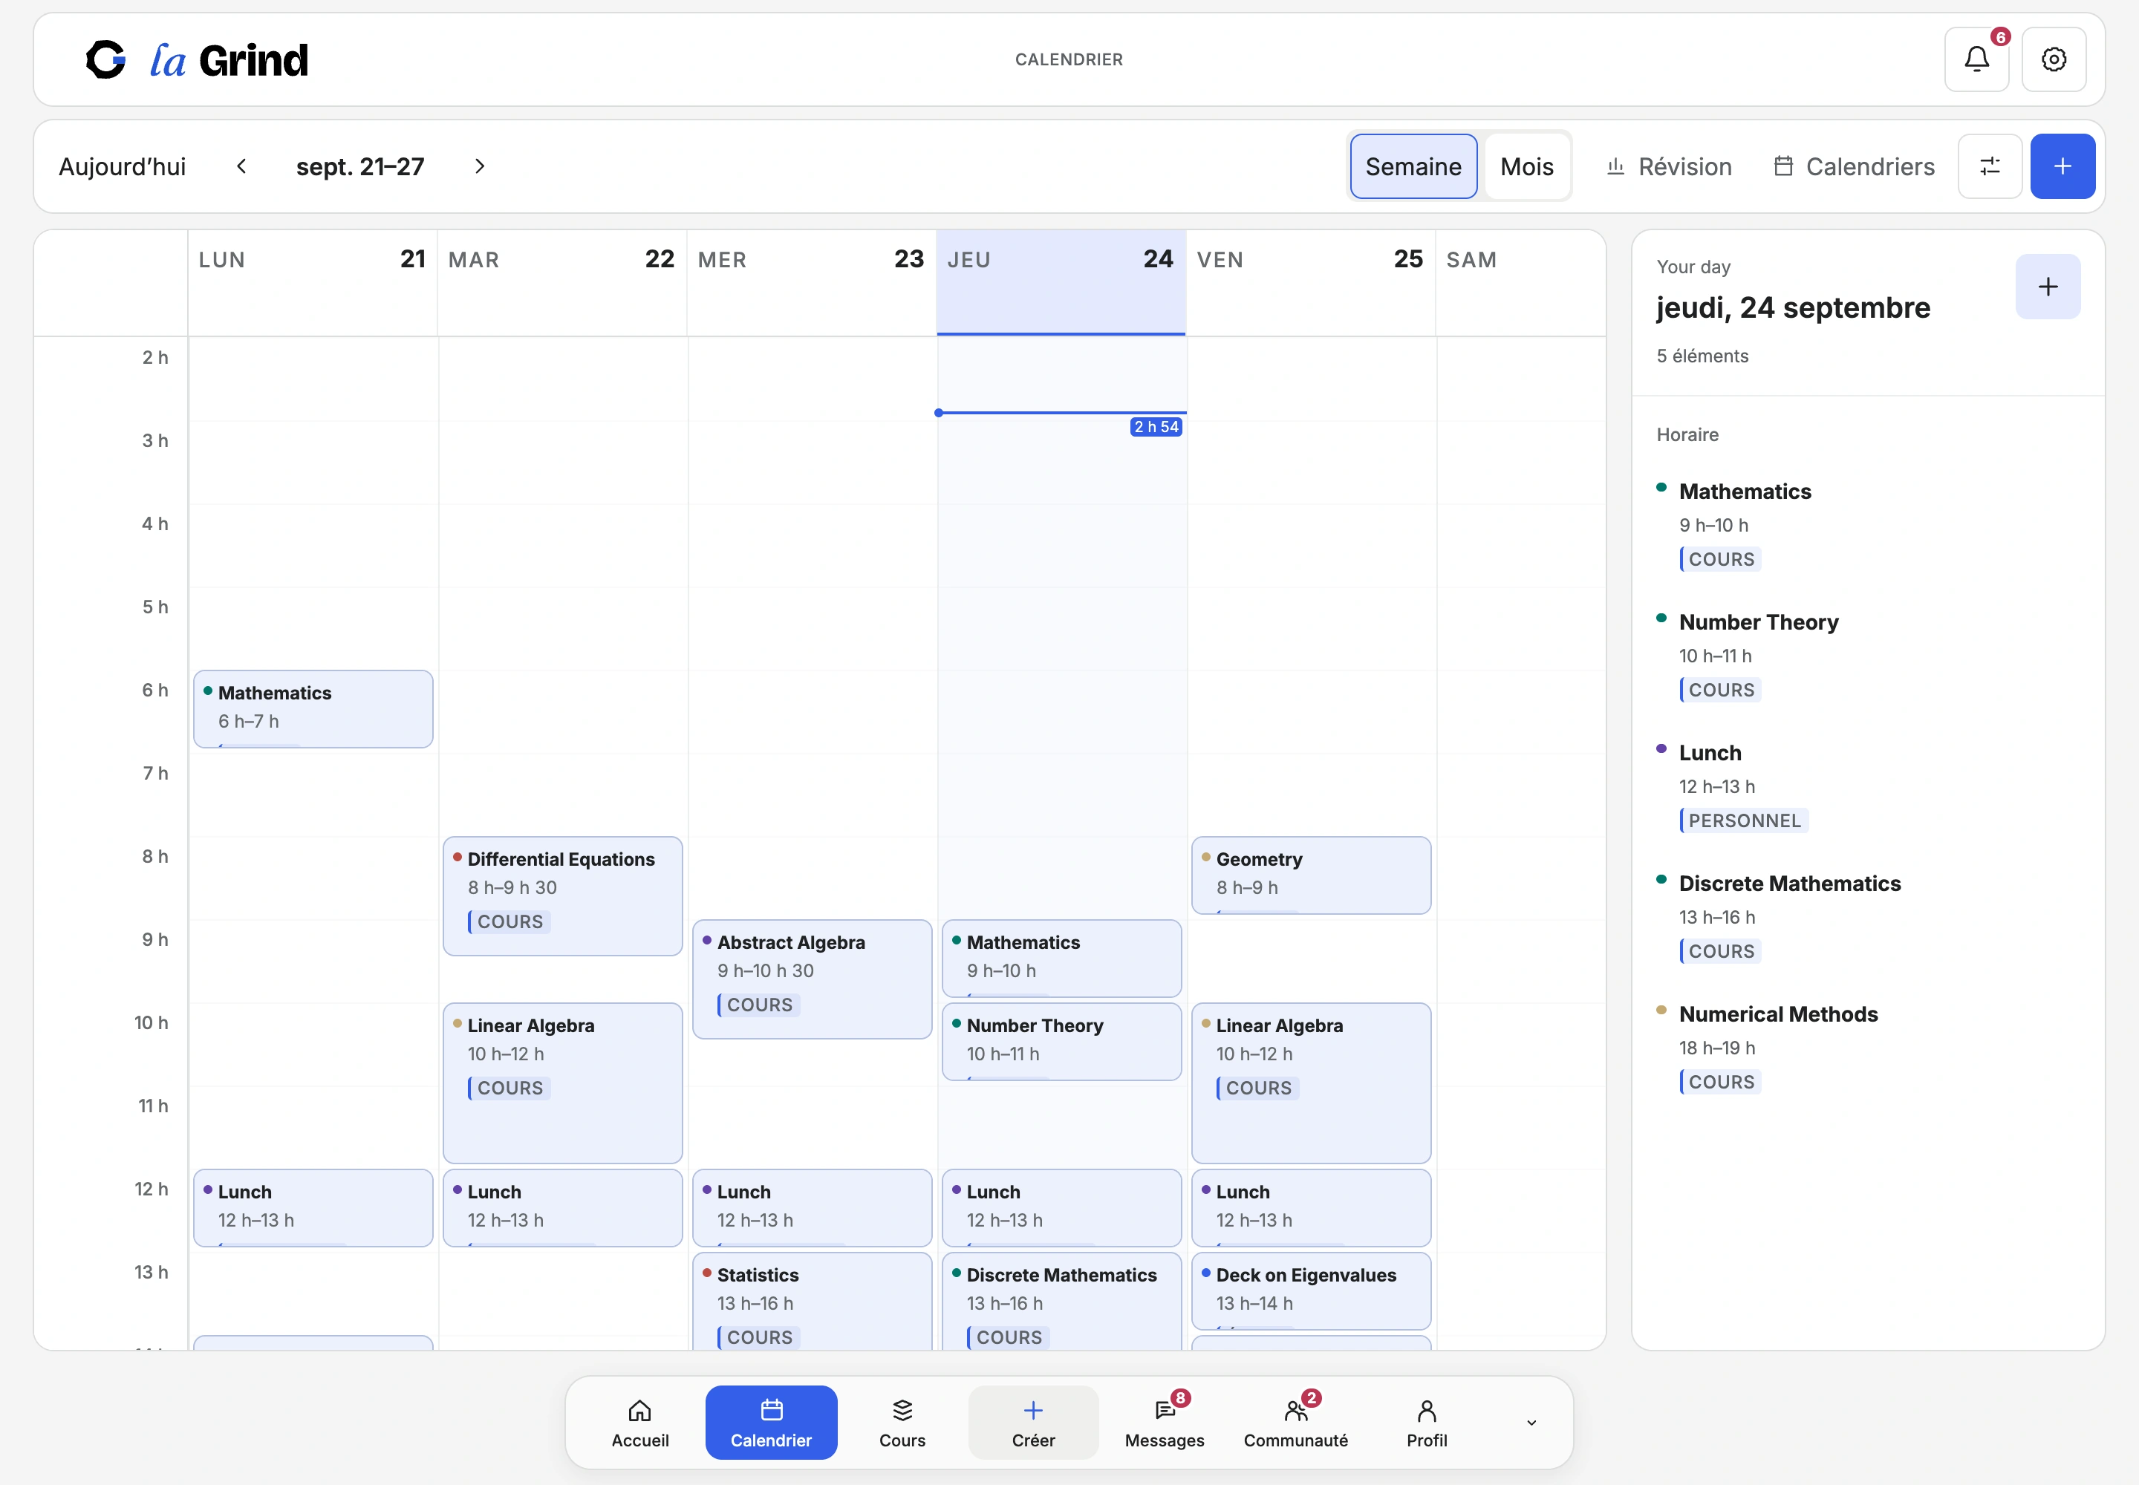The height and width of the screenshot is (1485, 2139).
Task: Open Messages in bottom navigation
Action: [1165, 1423]
